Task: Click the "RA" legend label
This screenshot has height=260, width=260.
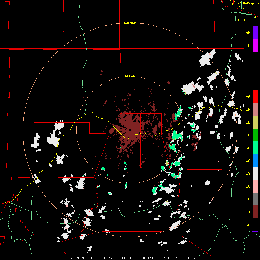Action: [248, 148]
